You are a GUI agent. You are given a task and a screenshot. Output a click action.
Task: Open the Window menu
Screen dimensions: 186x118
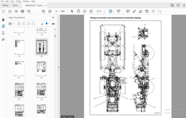(x=26, y=1)
